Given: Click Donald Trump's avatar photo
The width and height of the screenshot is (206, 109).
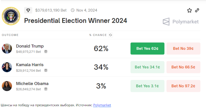Looking at the screenshot, I should 7,49.
